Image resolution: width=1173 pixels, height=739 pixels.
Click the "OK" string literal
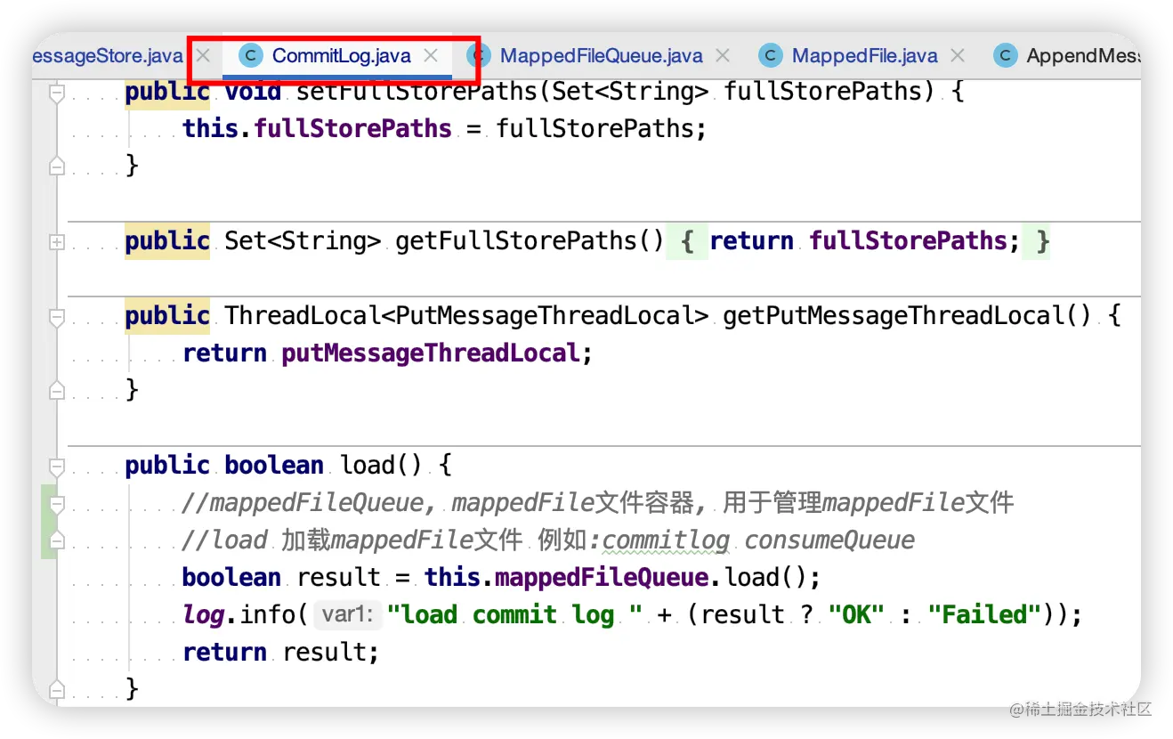(857, 614)
